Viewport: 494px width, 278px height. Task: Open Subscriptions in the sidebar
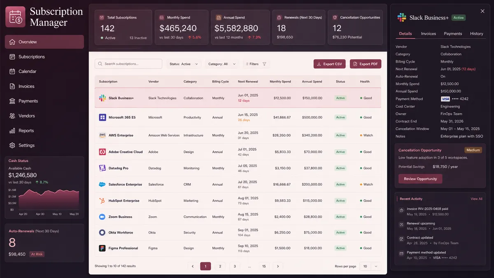click(x=44, y=57)
